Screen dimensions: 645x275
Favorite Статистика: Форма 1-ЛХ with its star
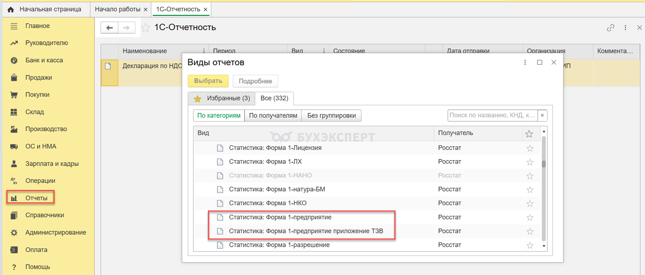tap(530, 162)
